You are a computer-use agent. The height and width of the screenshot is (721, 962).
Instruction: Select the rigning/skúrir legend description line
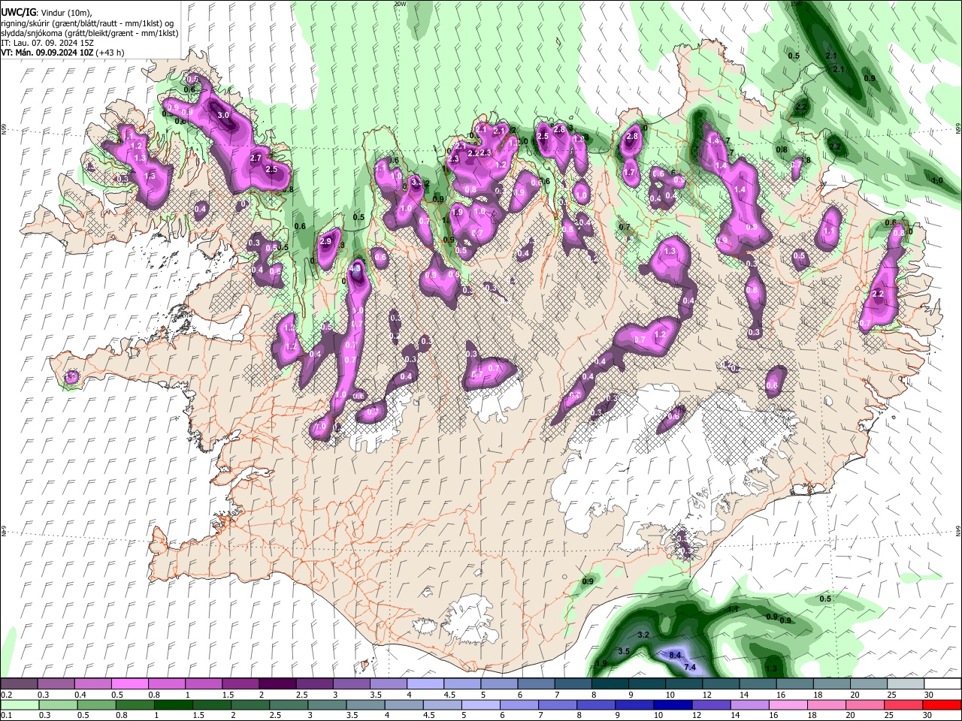[87, 23]
